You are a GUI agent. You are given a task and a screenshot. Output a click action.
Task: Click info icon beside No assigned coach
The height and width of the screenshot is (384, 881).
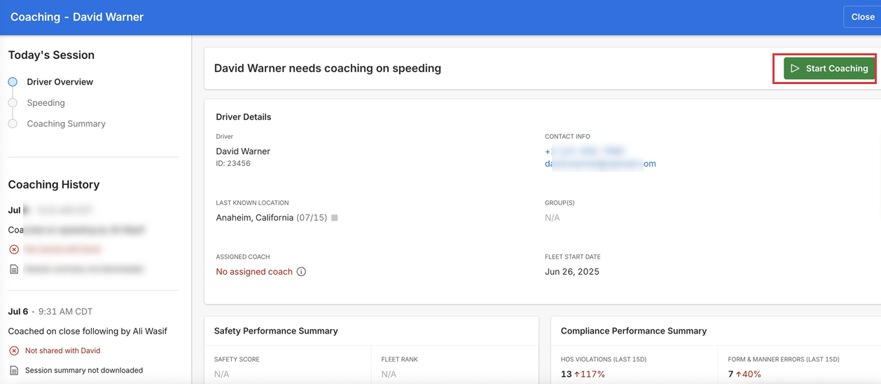coord(301,272)
